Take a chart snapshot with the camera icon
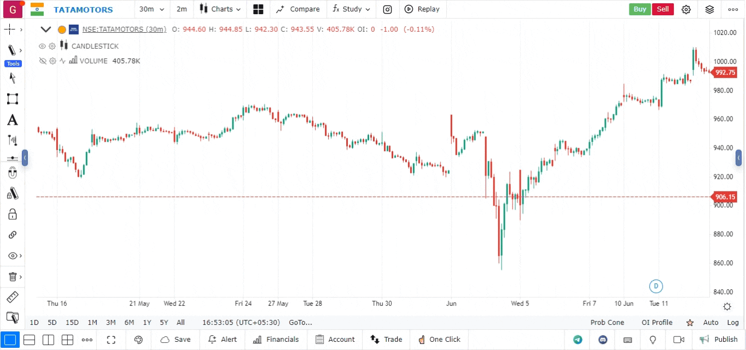 tap(388, 9)
